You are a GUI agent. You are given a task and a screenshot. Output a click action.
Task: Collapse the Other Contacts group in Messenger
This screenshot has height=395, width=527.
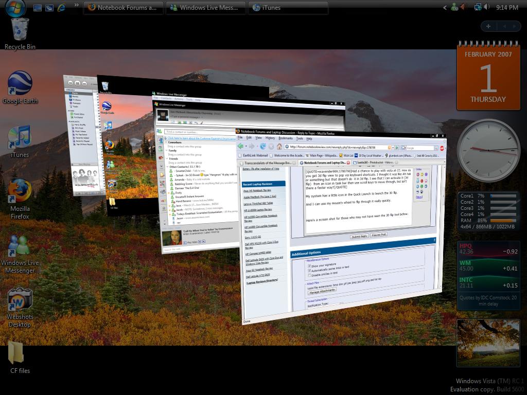168,167
